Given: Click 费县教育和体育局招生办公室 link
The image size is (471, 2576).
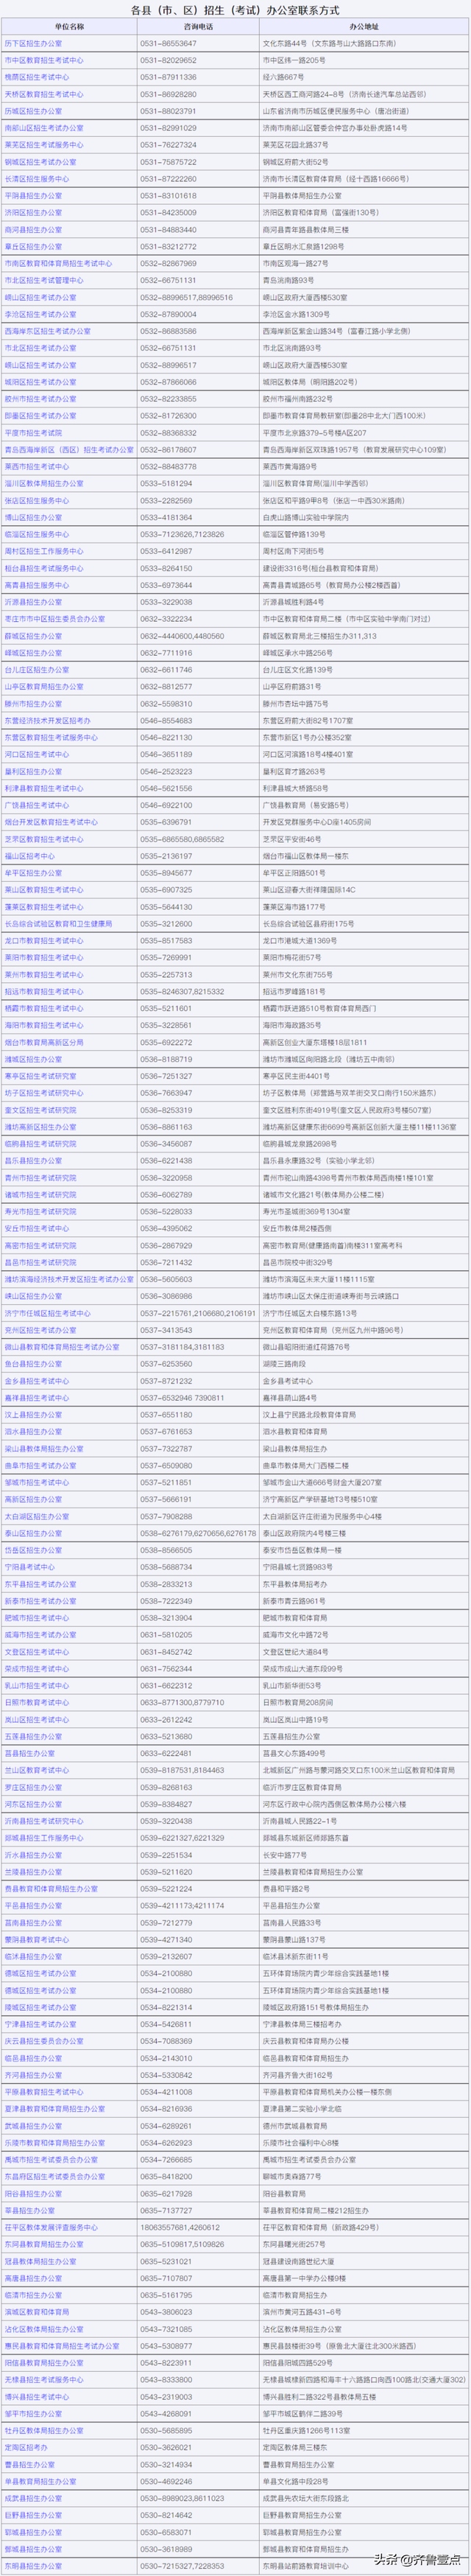Looking at the screenshot, I should tap(51, 1888).
